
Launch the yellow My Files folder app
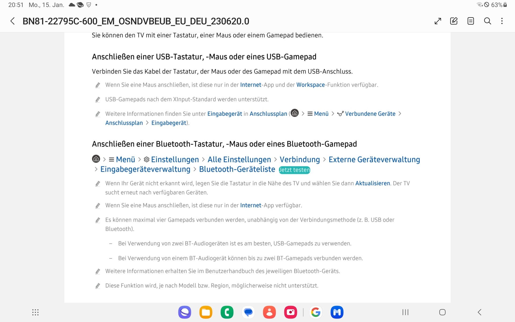pos(206,312)
